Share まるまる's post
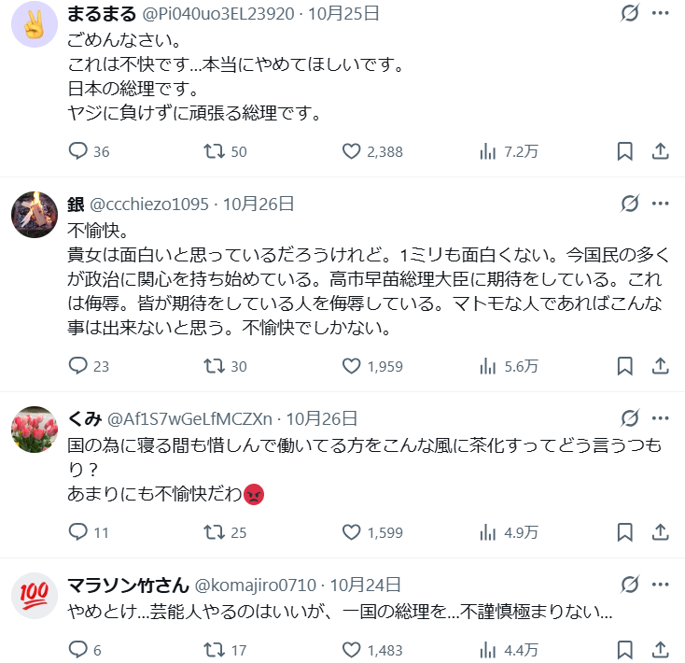The height and width of the screenshot is (663, 685). 659,151
